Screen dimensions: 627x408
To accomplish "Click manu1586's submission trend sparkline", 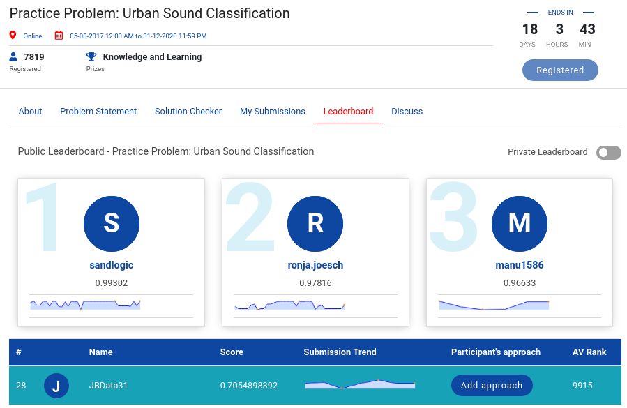I will point(494,305).
